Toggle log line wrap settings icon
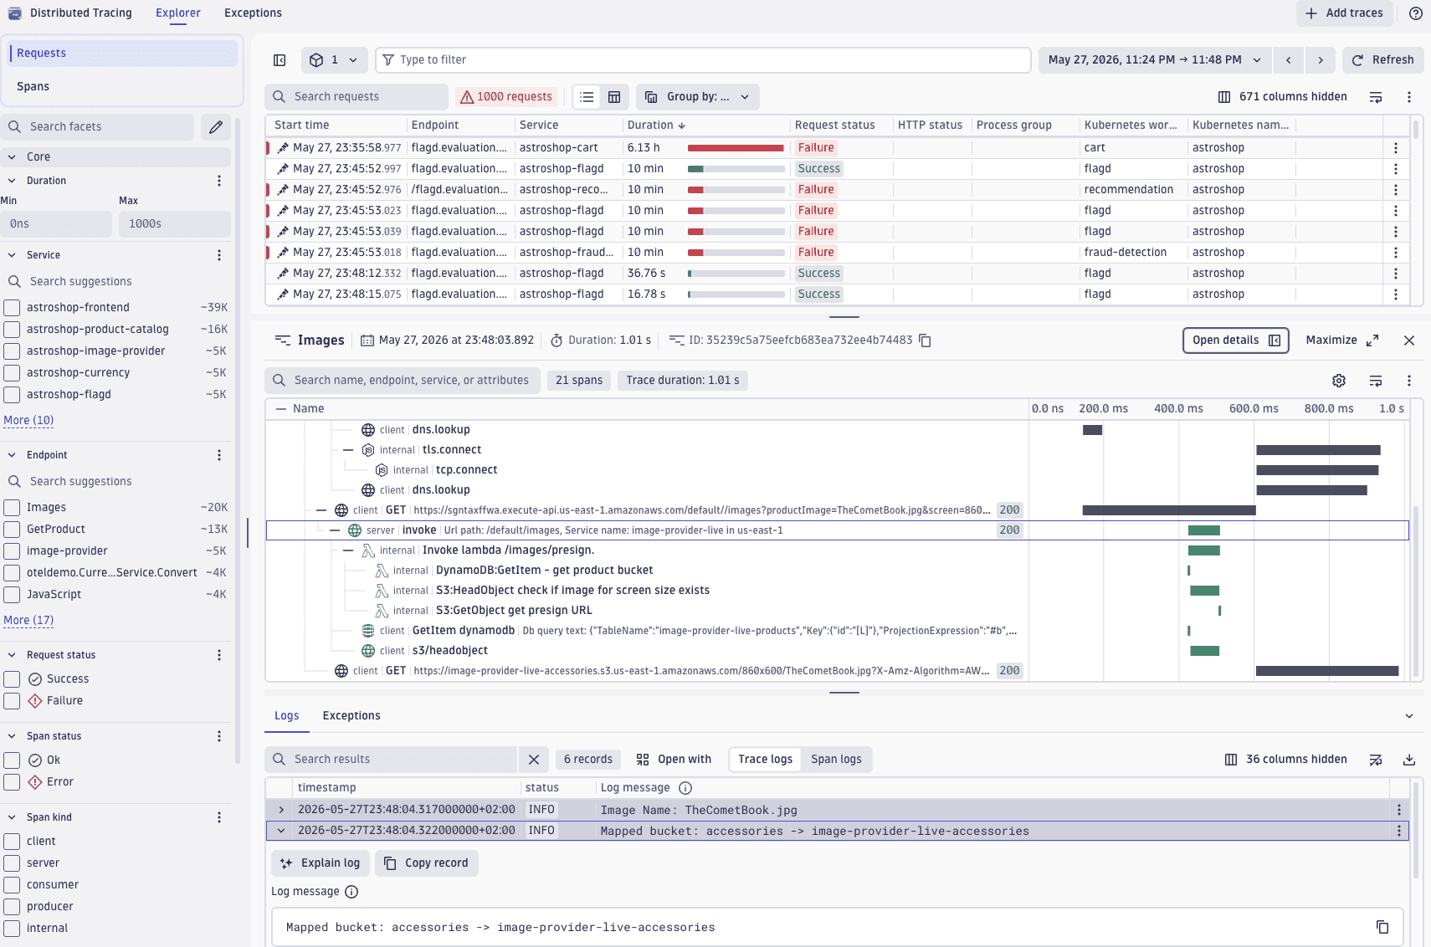The height and width of the screenshot is (947, 1431). pyautogui.click(x=1376, y=760)
